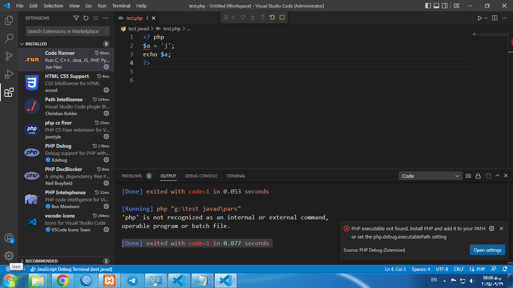Open the Run and Debug view
This screenshot has width=513, height=288.
tap(9, 74)
